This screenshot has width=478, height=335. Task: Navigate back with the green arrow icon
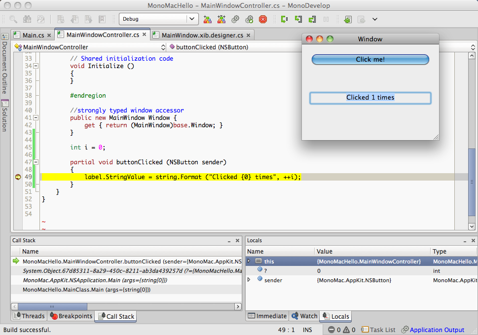348,19
